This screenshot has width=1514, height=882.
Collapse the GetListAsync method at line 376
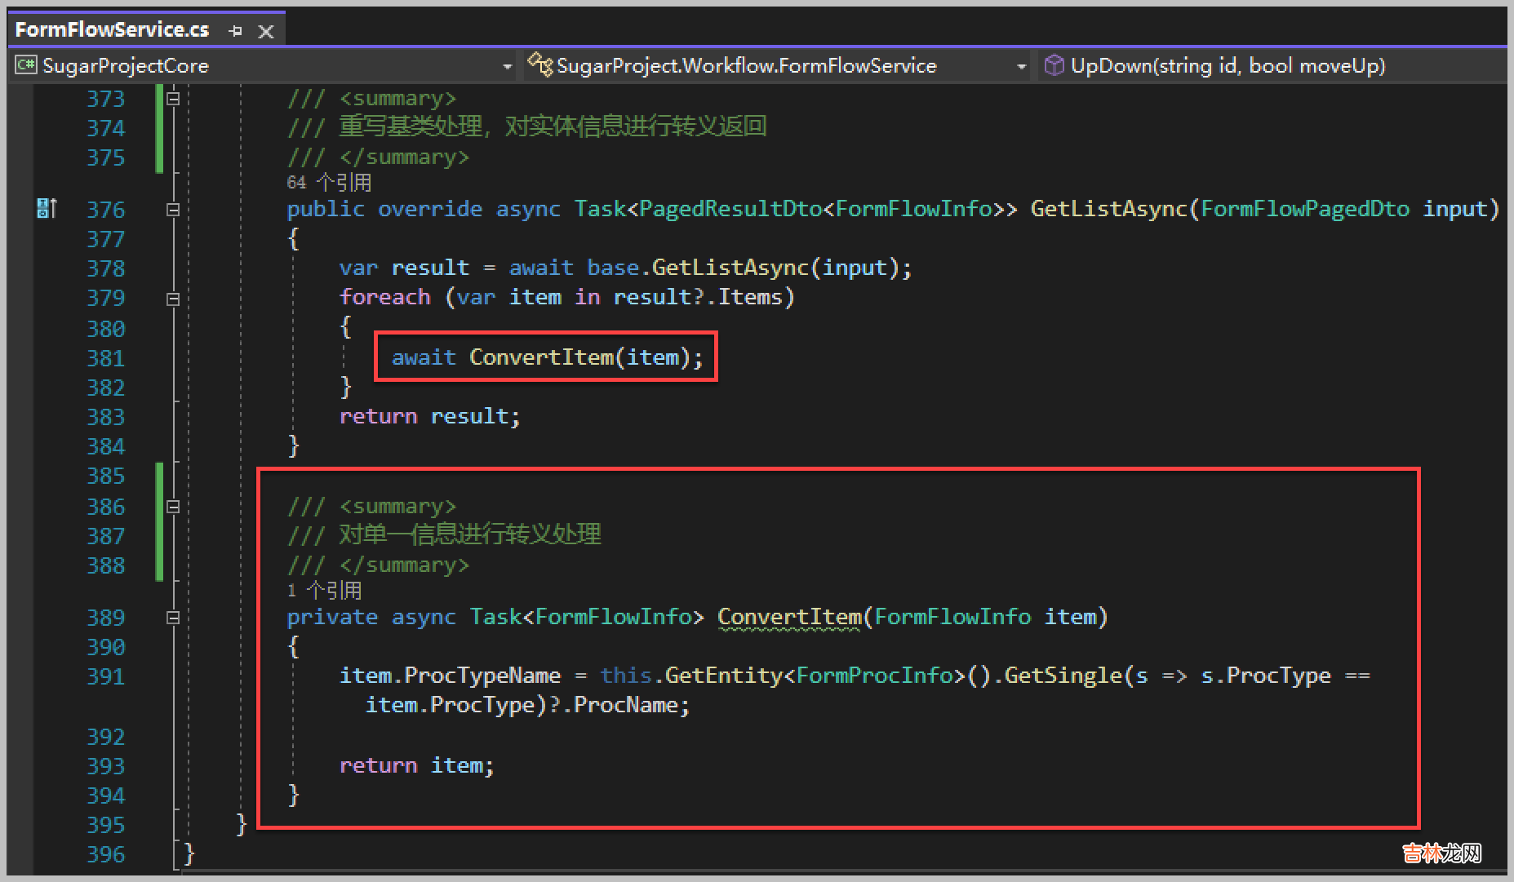click(x=173, y=210)
